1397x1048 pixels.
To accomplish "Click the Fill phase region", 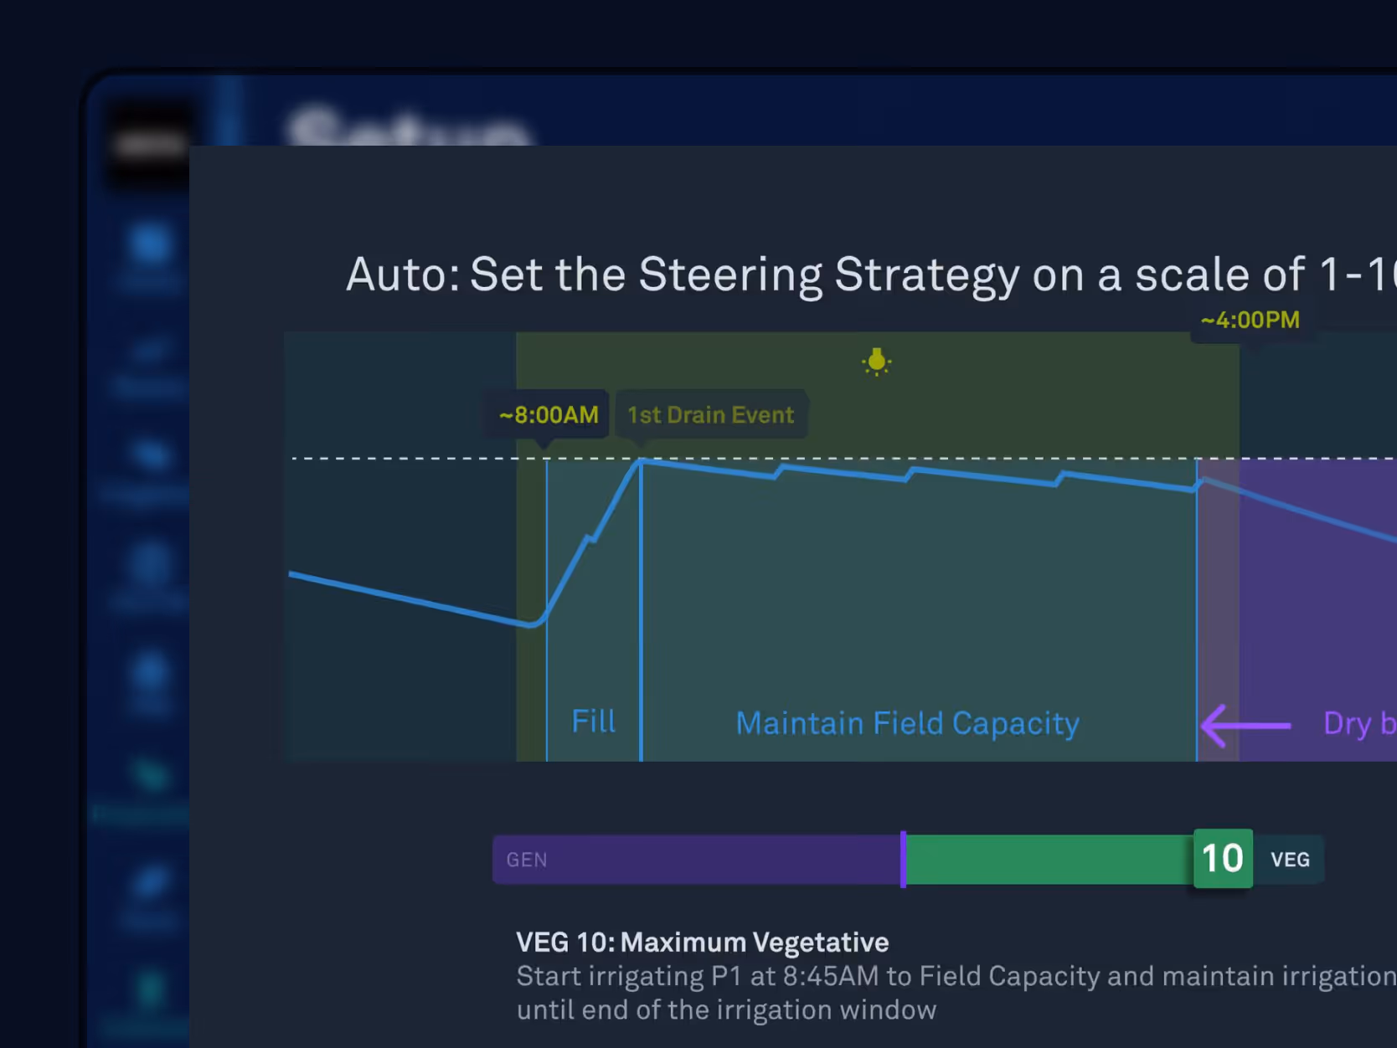I will [x=594, y=611].
